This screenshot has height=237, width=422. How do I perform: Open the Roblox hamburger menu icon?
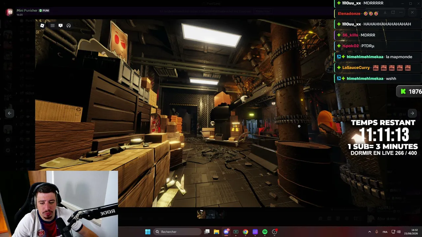click(52, 25)
